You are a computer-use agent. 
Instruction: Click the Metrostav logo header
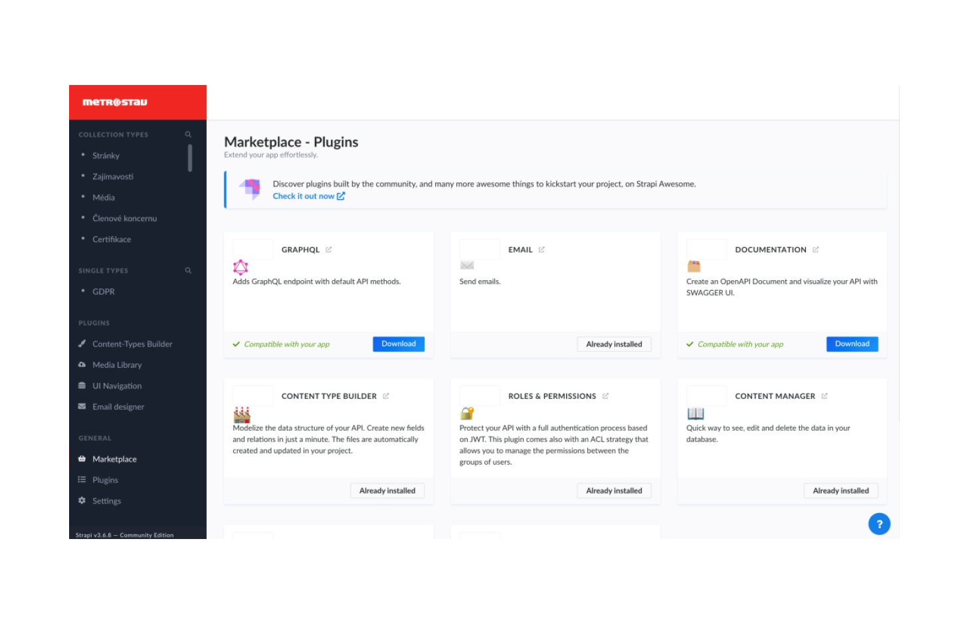pos(115,102)
